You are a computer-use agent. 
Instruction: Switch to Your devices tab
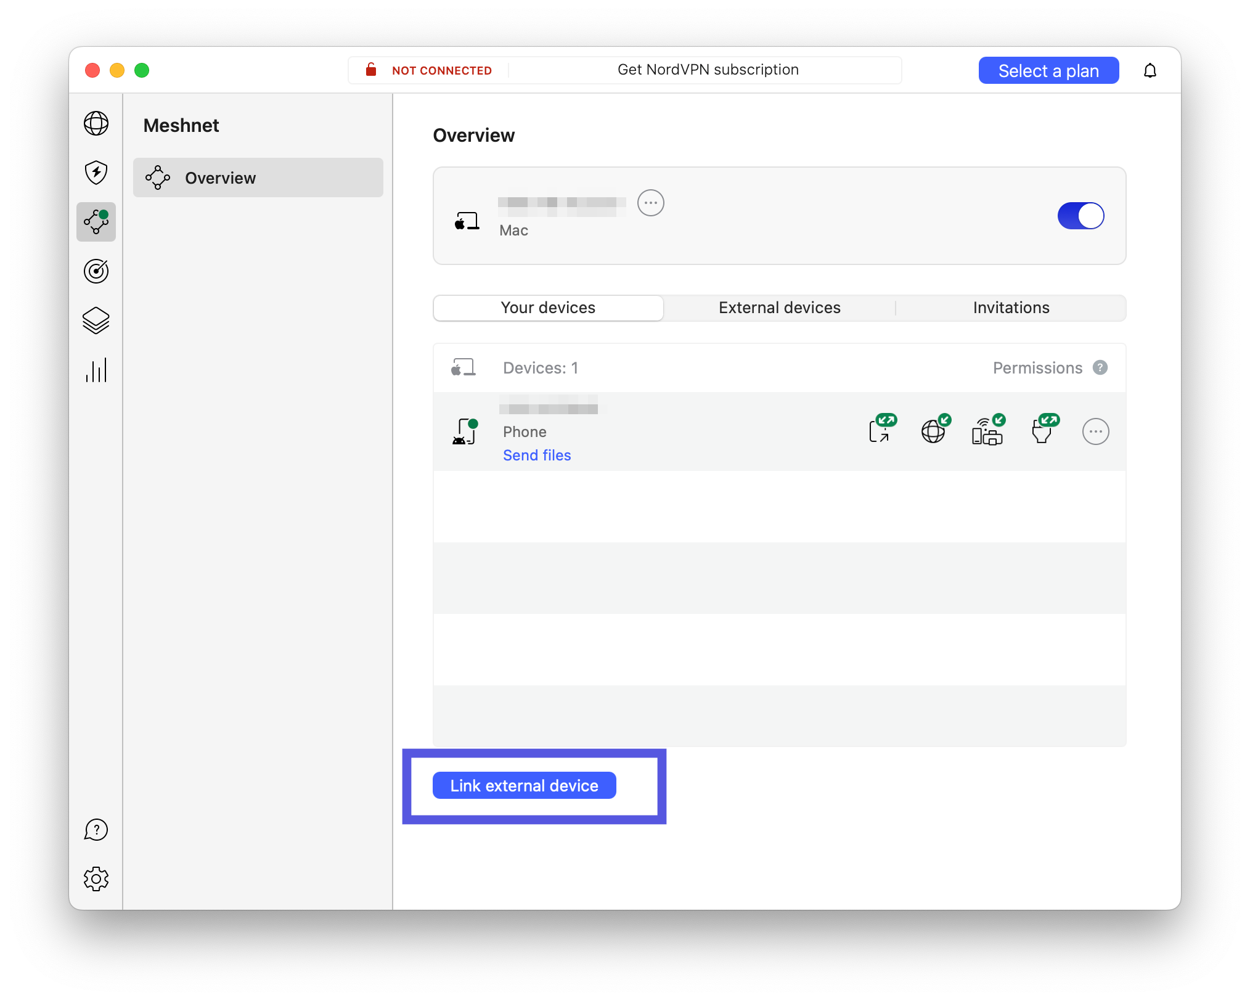point(548,308)
